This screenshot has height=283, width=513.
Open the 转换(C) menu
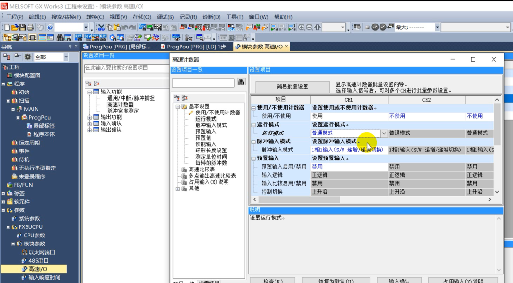(95, 17)
